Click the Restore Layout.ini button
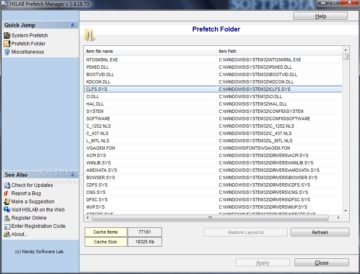Image resolution: width=360 pixels, height=274 pixels. (x=246, y=232)
